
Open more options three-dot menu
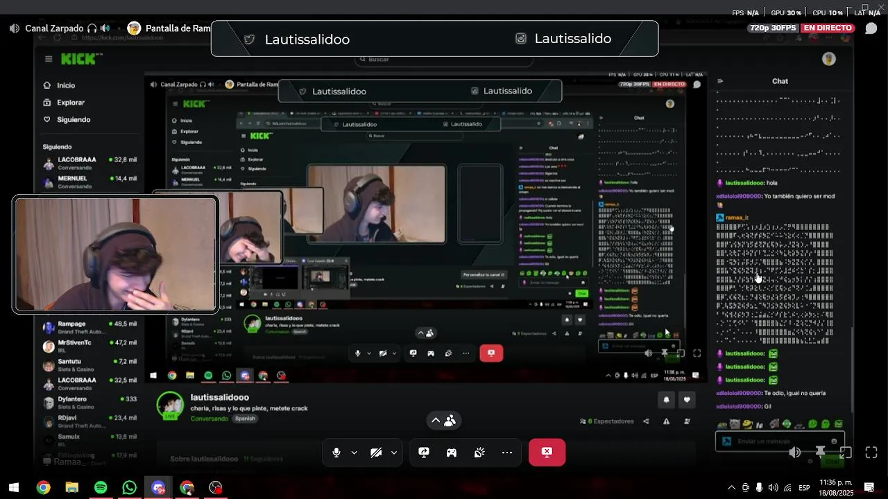point(507,453)
